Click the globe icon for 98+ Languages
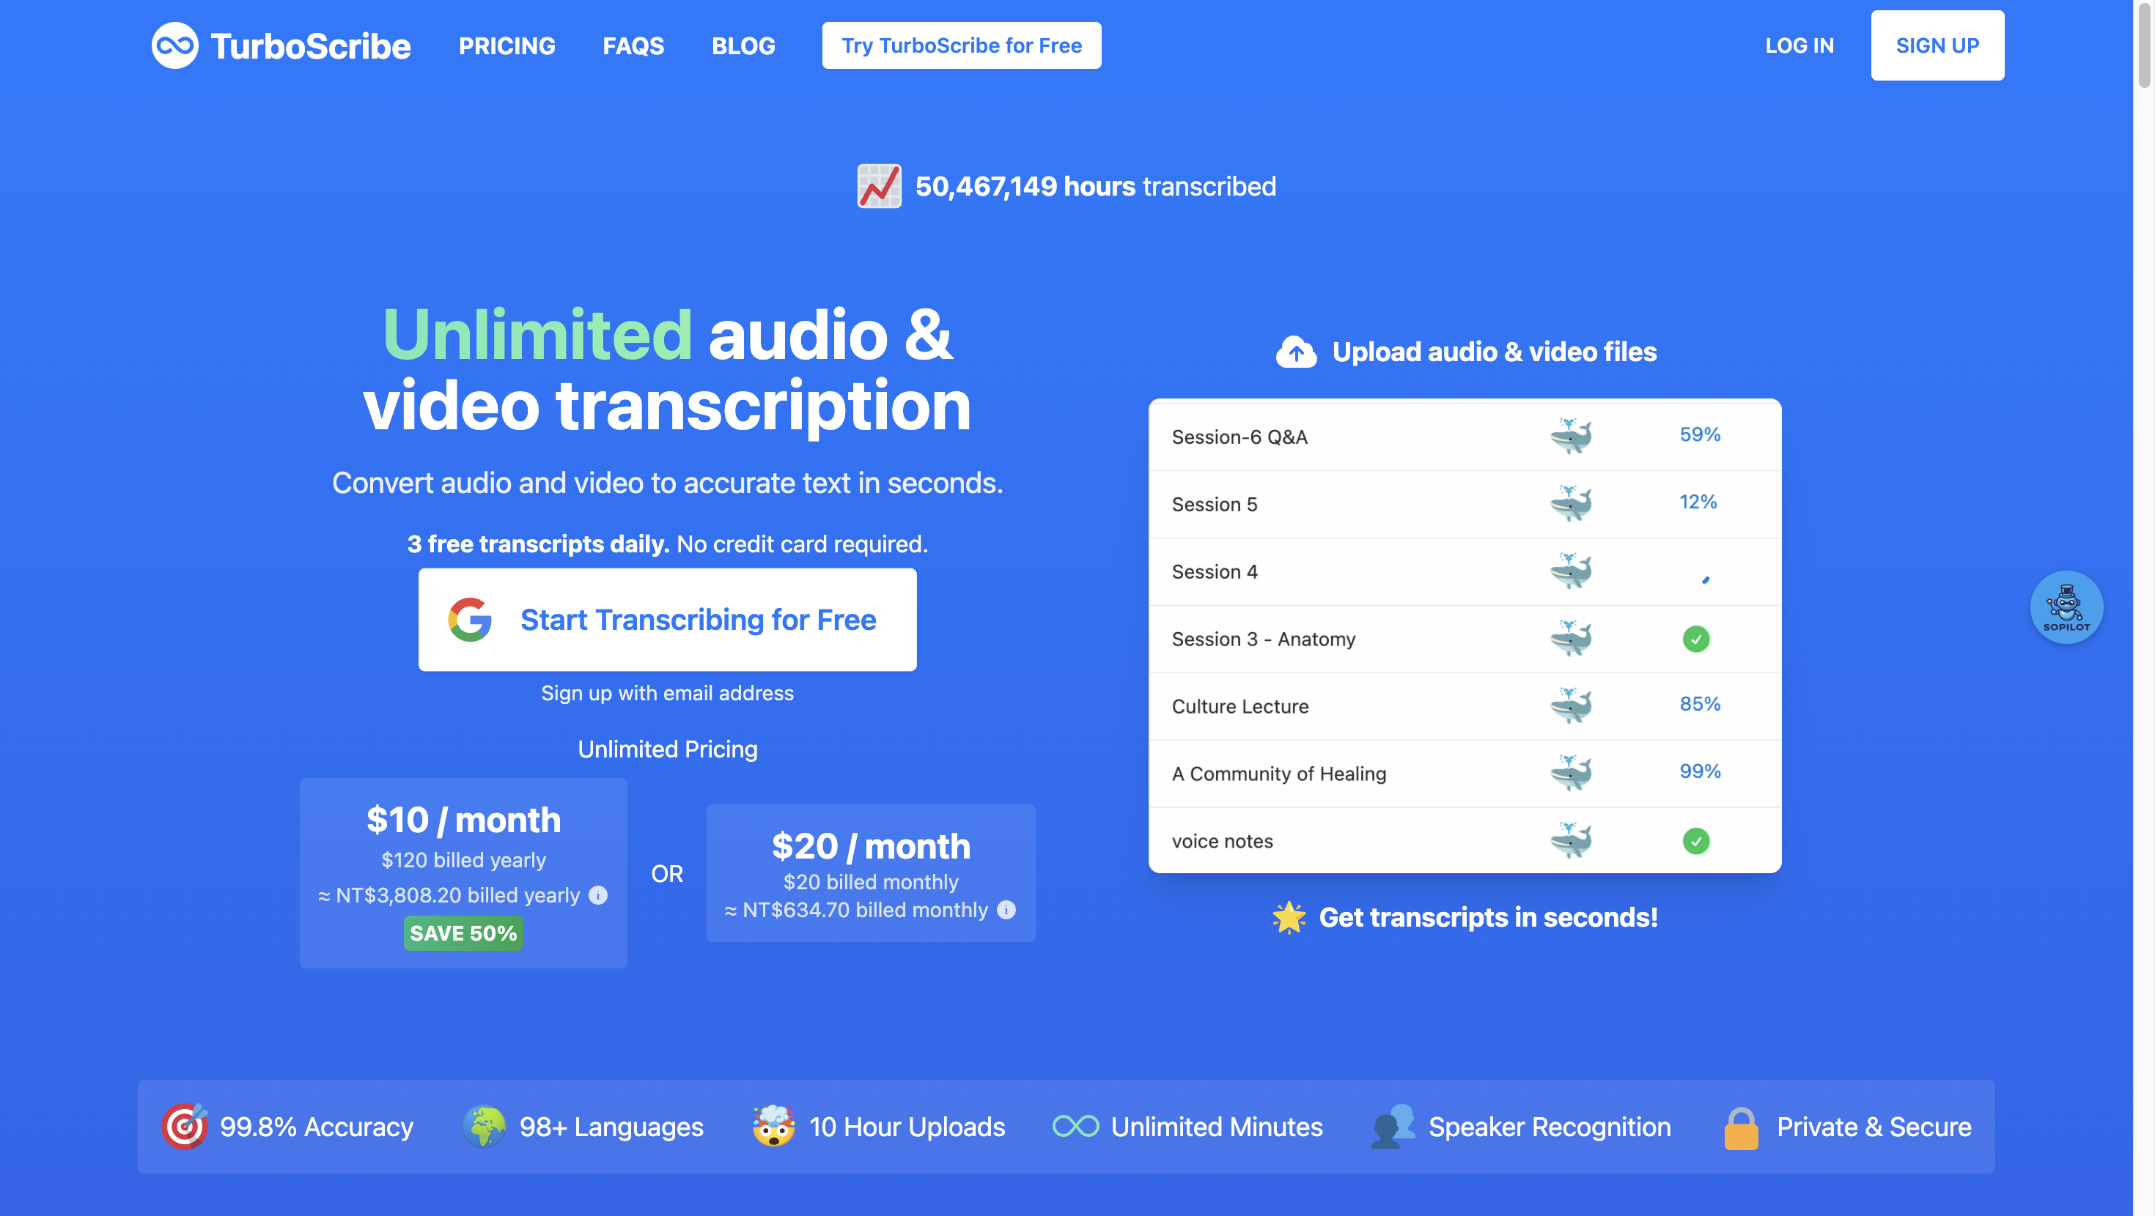Viewport: 2155px width, 1216px height. pos(485,1127)
